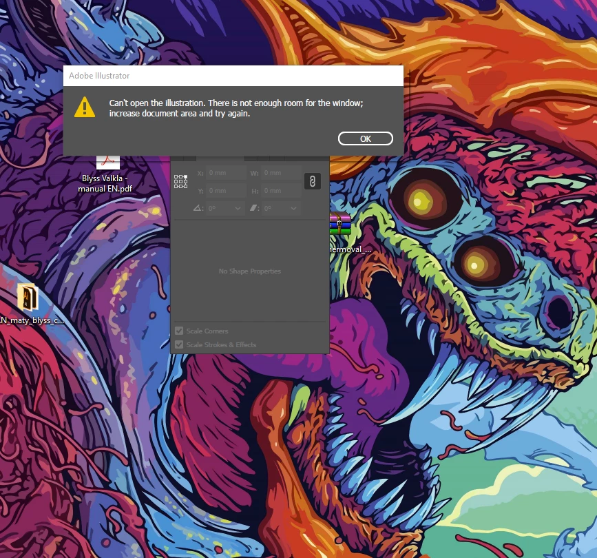Click OK in the Adobe Illustrator error dialog
Screen dimensions: 597x558
(x=365, y=138)
